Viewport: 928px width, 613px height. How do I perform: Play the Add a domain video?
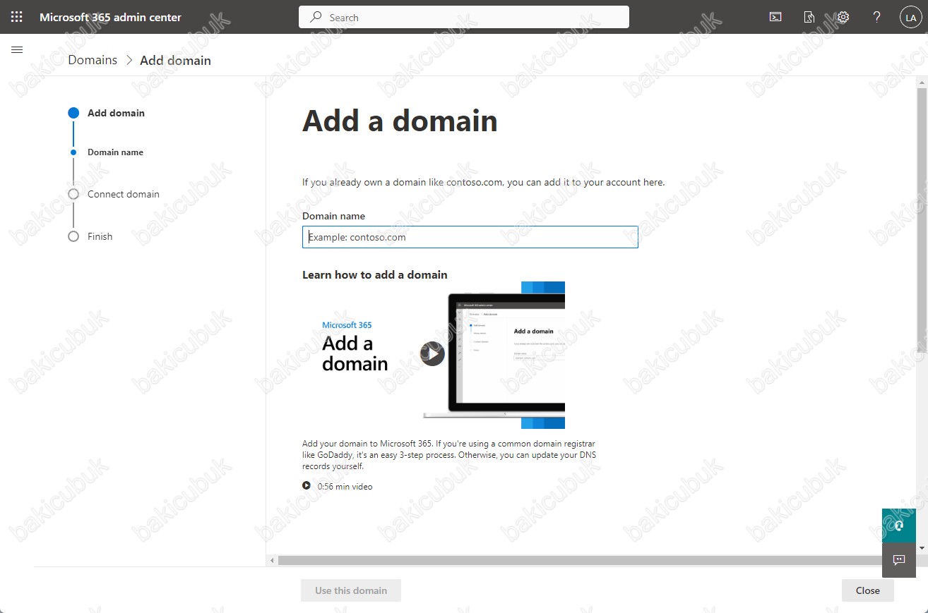pyautogui.click(x=432, y=353)
